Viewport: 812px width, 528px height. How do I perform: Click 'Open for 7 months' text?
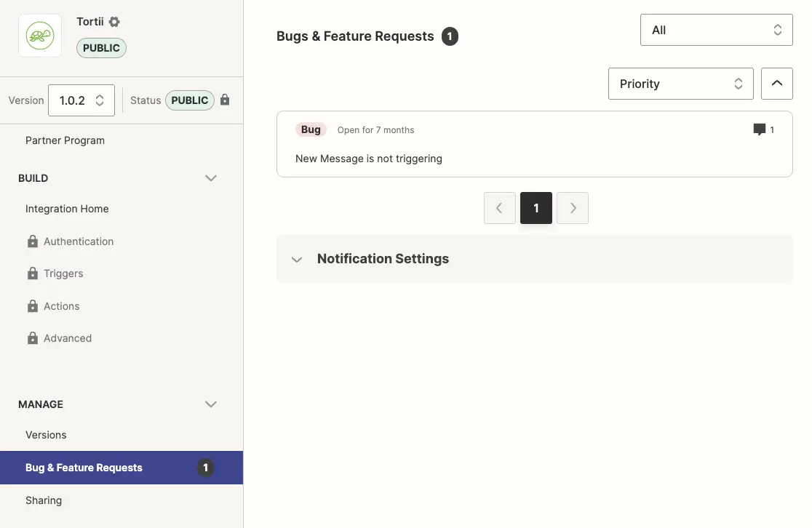[375, 130]
